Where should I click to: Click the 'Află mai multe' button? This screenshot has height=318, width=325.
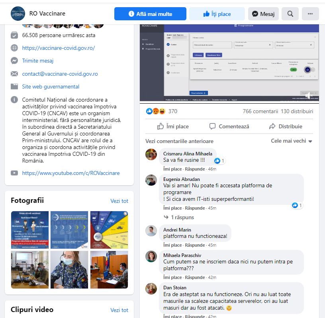click(x=150, y=14)
